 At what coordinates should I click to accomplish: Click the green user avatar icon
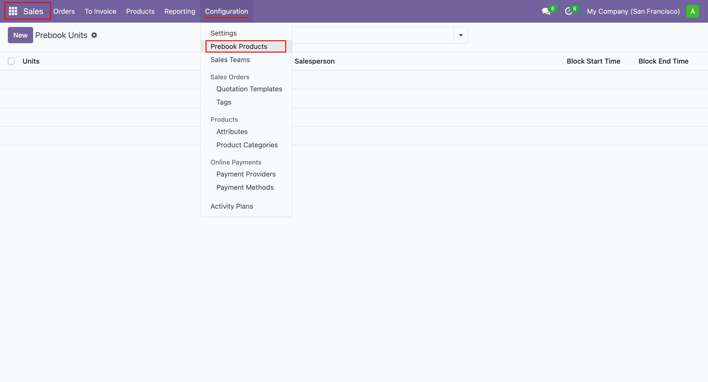(693, 11)
